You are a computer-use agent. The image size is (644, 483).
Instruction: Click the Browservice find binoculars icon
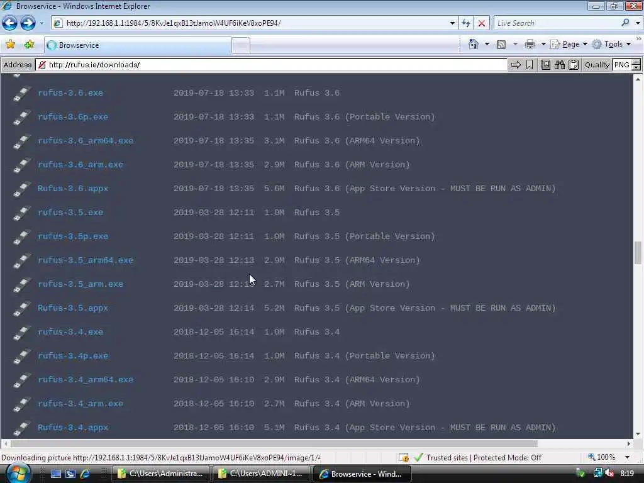[560, 65]
